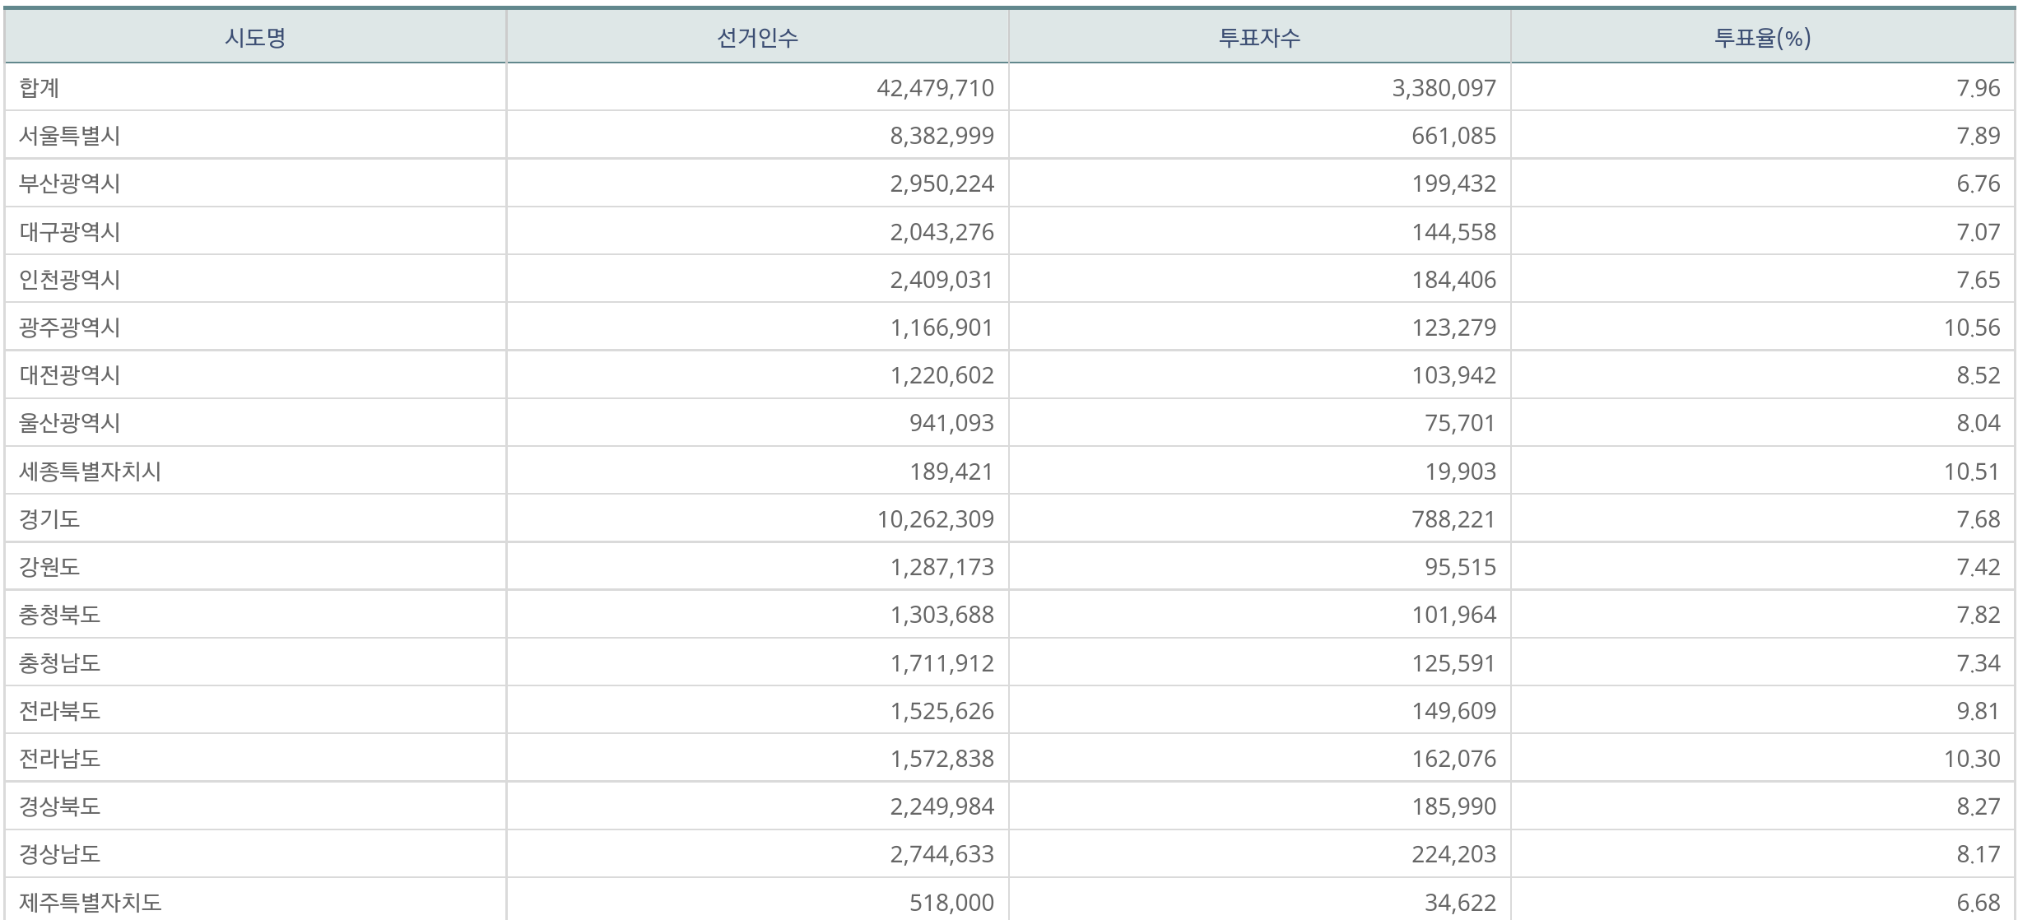2032x920 pixels.
Task: Click the 강원도 row label
Action: point(49,567)
